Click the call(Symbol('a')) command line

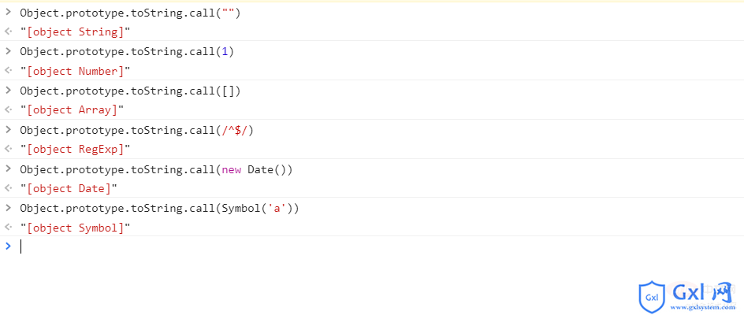tap(159, 208)
